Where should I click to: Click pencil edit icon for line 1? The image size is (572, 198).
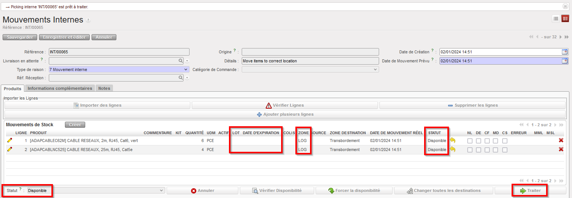(x=9, y=141)
